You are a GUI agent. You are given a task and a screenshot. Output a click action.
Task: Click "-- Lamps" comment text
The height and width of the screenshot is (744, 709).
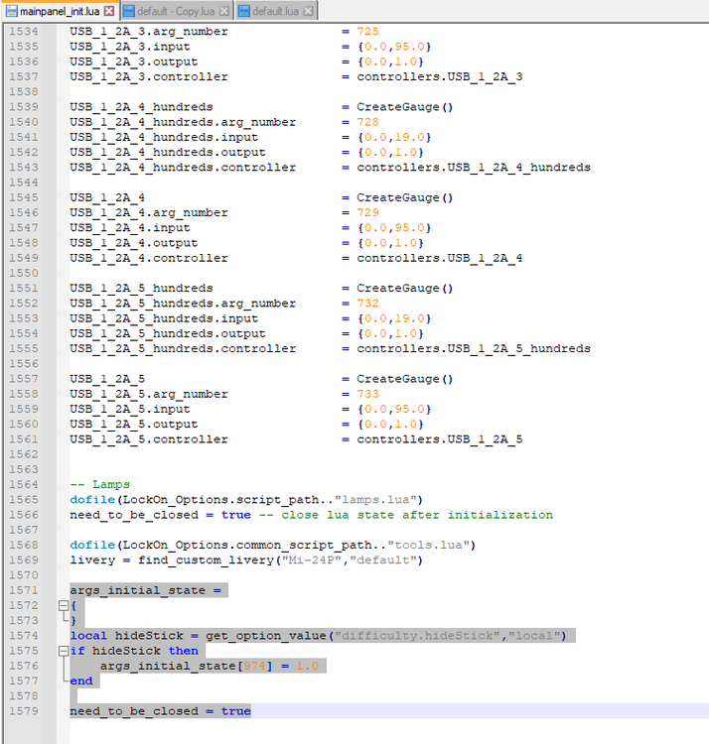coord(99,484)
